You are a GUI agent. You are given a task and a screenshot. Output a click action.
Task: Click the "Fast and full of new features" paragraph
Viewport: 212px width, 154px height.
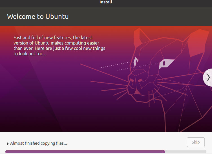click(59, 46)
